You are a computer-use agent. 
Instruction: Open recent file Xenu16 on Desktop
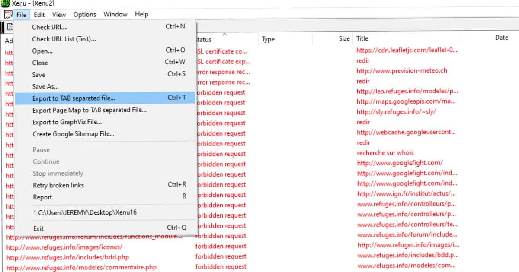(106, 212)
